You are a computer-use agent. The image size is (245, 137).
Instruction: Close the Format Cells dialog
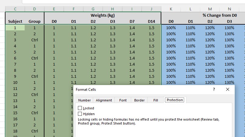point(228,89)
